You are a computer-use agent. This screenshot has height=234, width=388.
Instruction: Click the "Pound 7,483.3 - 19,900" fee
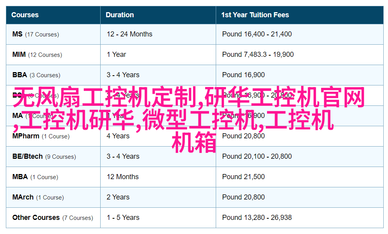point(258,54)
